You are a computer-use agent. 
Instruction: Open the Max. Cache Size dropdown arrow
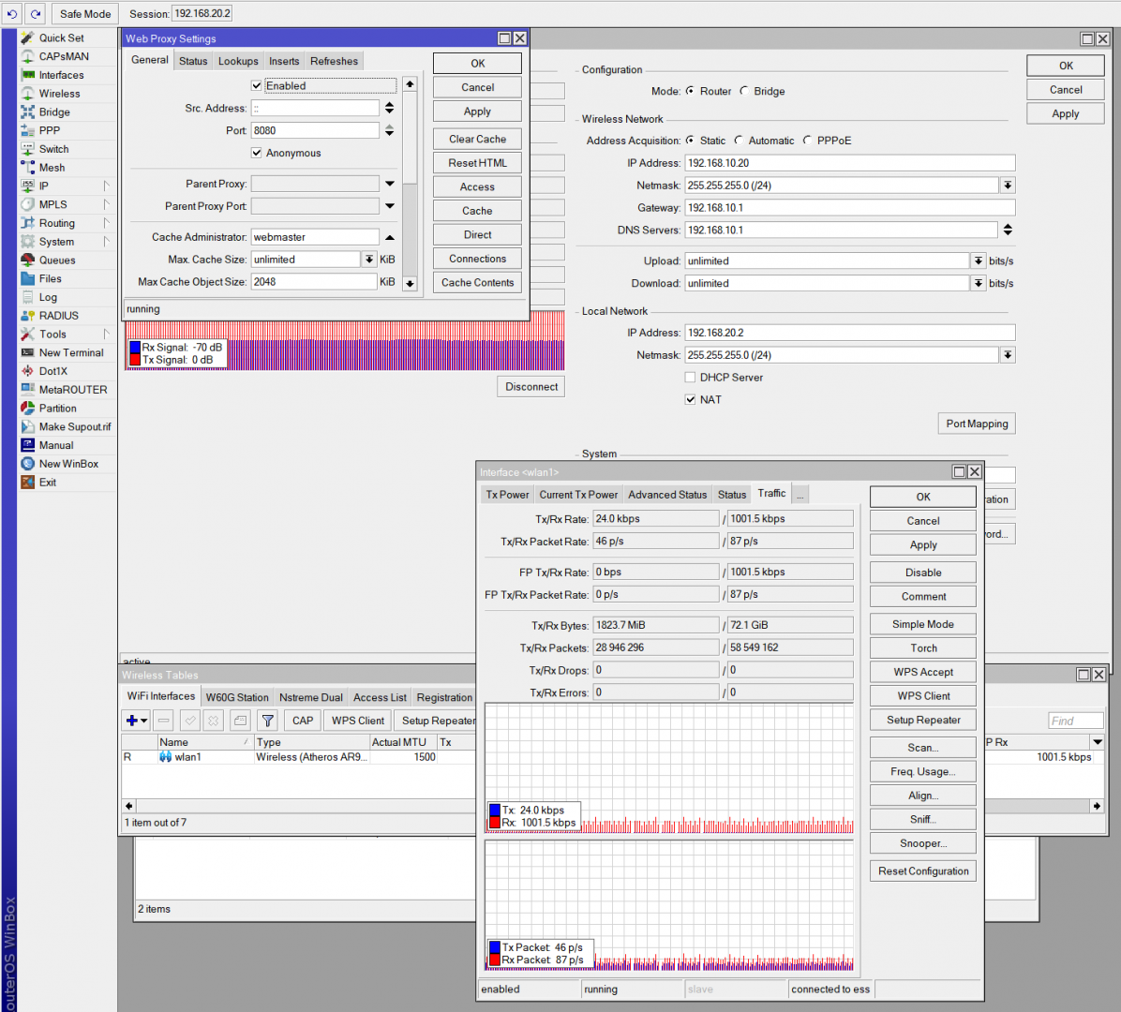tap(369, 260)
